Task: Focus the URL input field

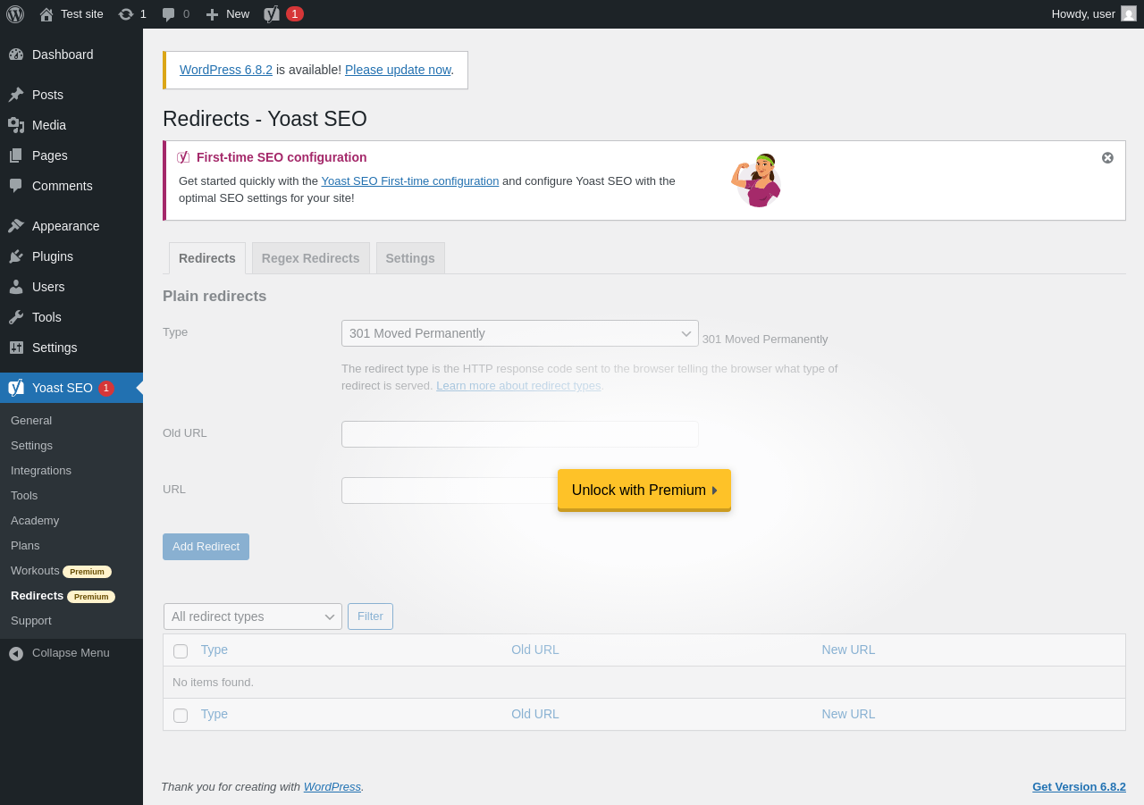Action: [520, 491]
